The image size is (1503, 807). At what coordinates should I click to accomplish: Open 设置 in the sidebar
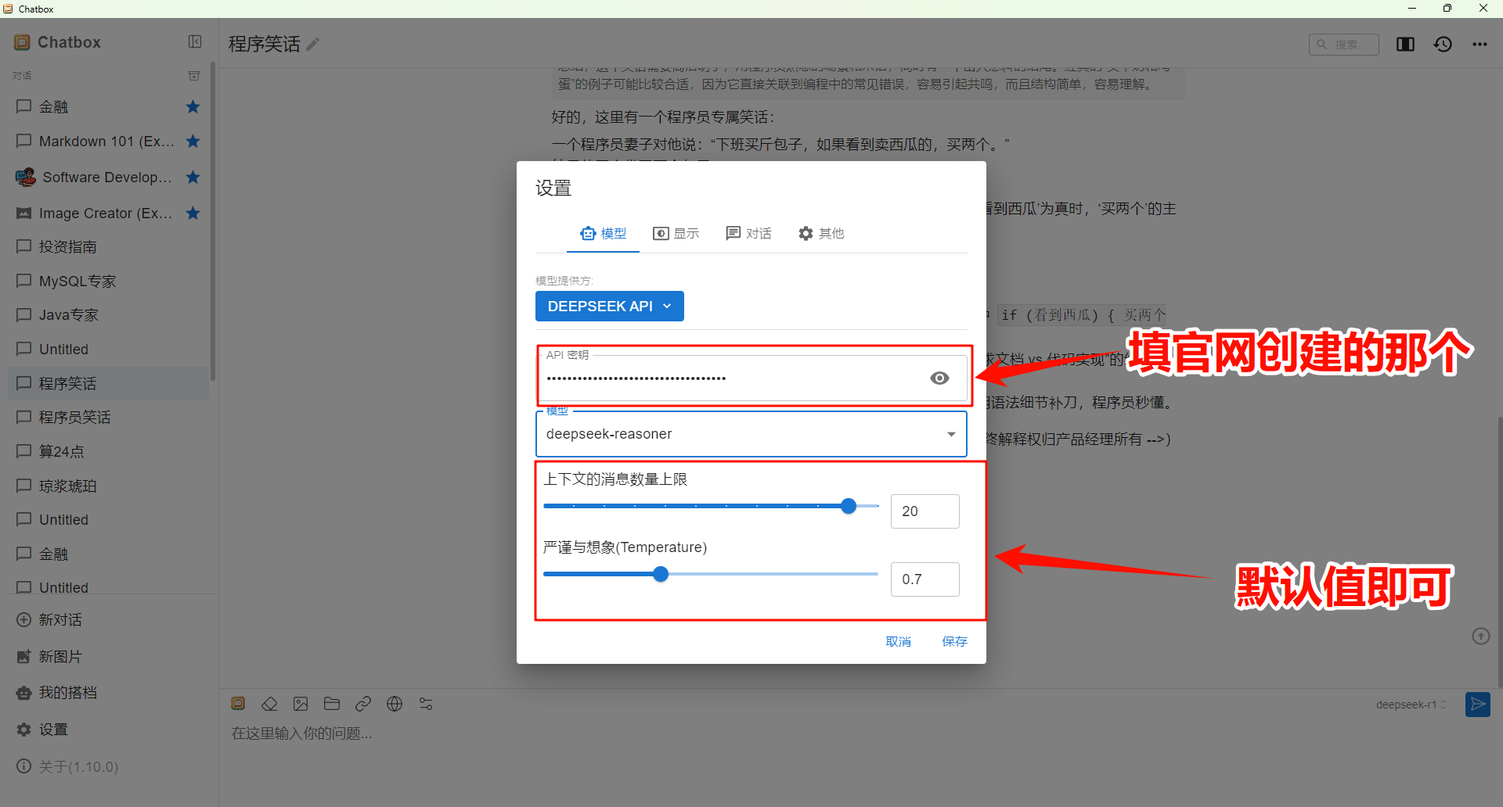pyautogui.click(x=108, y=730)
